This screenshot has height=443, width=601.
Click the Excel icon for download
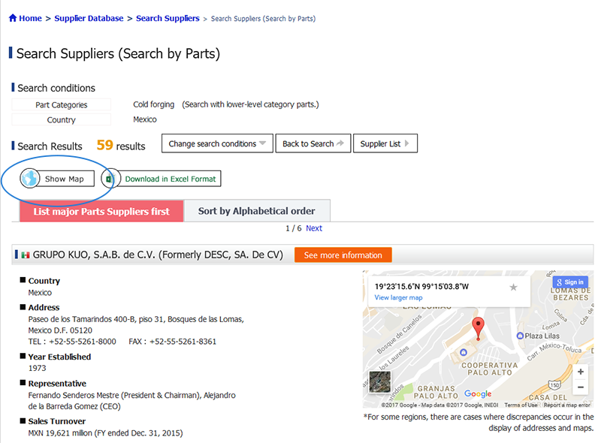110,179
